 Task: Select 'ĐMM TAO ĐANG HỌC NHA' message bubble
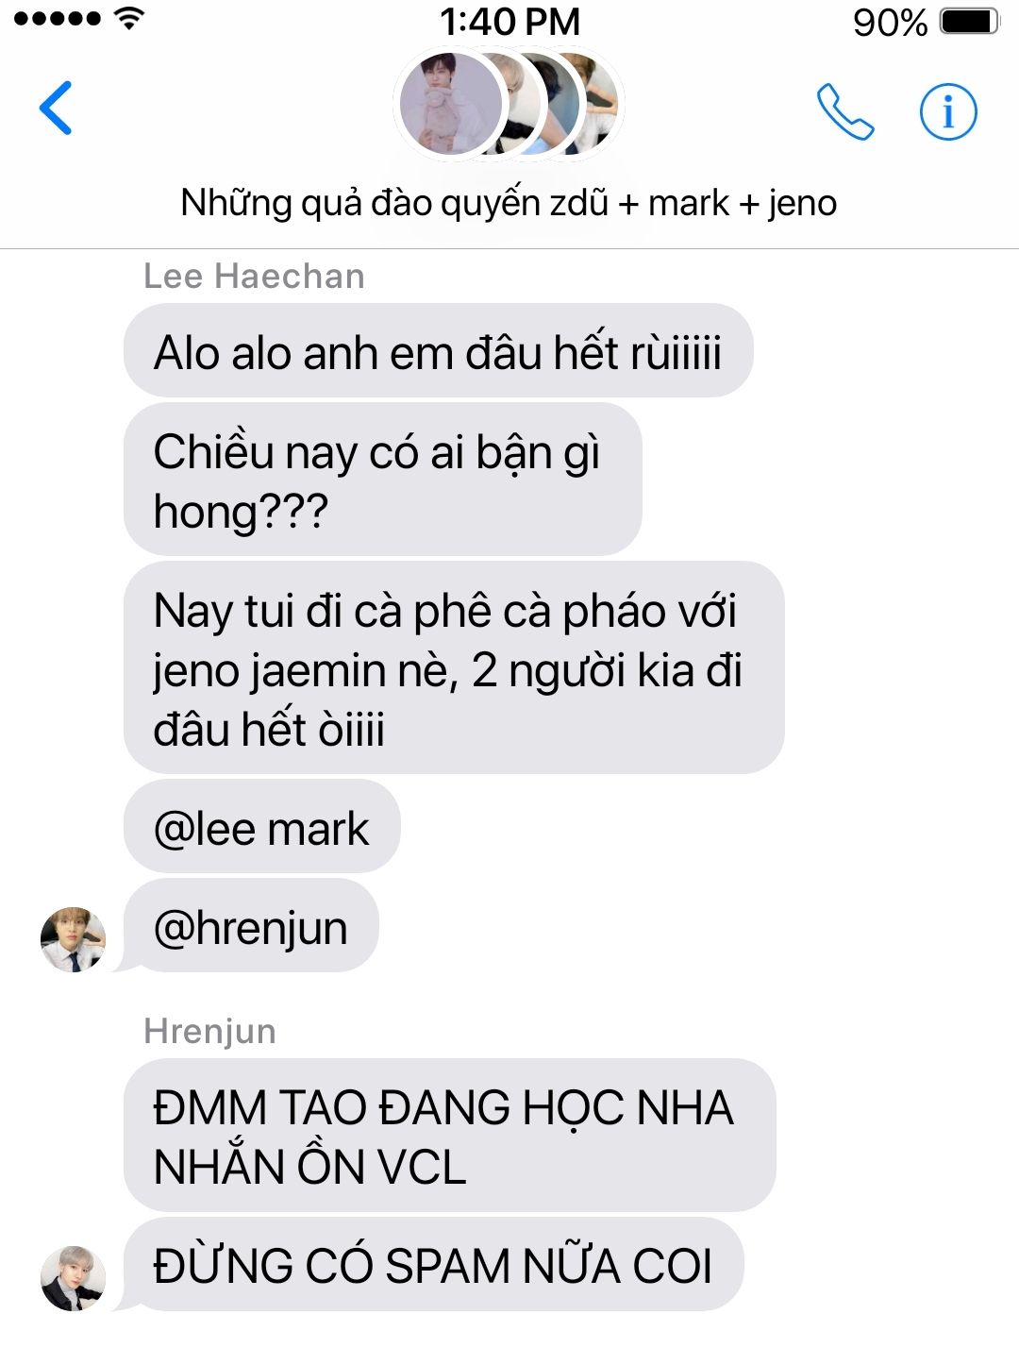[449, 1136]
